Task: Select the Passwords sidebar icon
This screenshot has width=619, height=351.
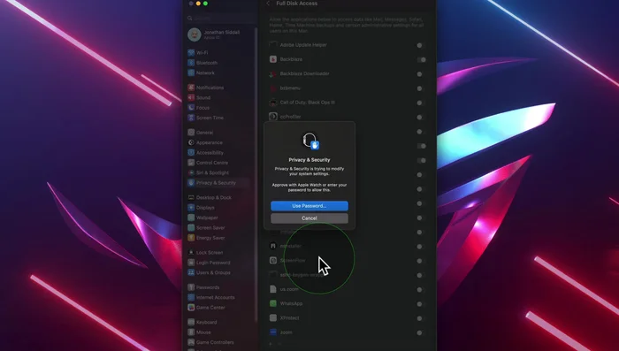Action: click(191, 287)
